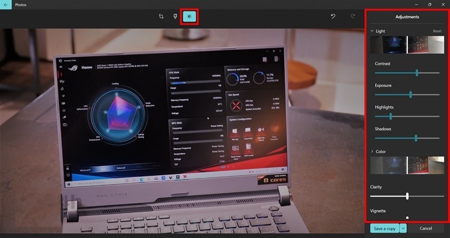
Task: Redo the last edit
Action: pos(353,17)
